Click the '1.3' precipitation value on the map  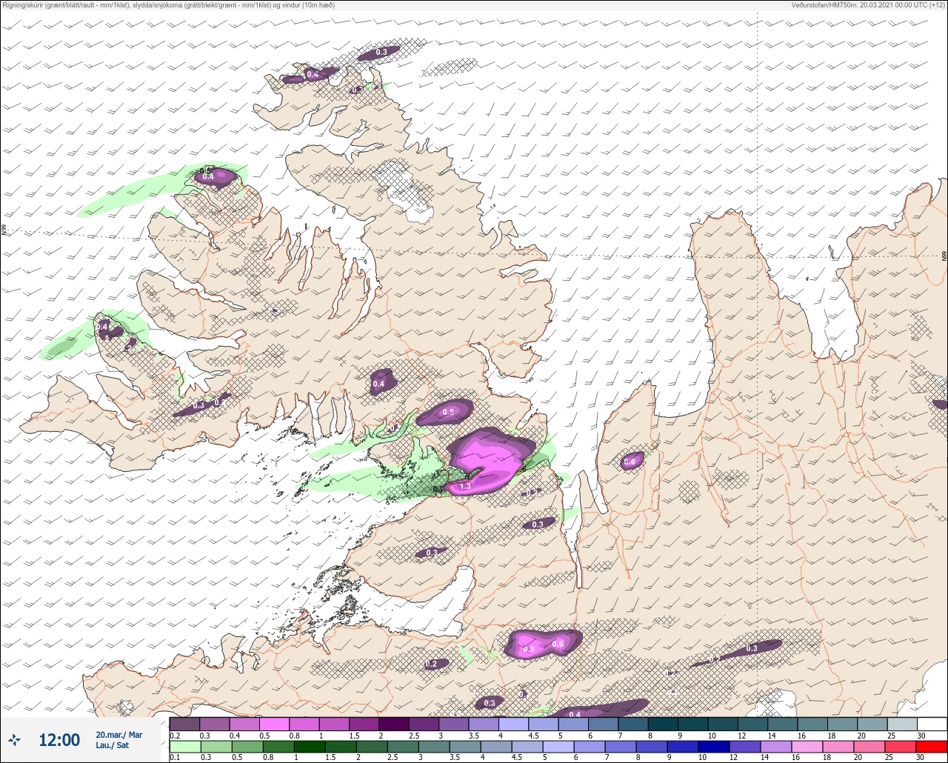point(466,486)
